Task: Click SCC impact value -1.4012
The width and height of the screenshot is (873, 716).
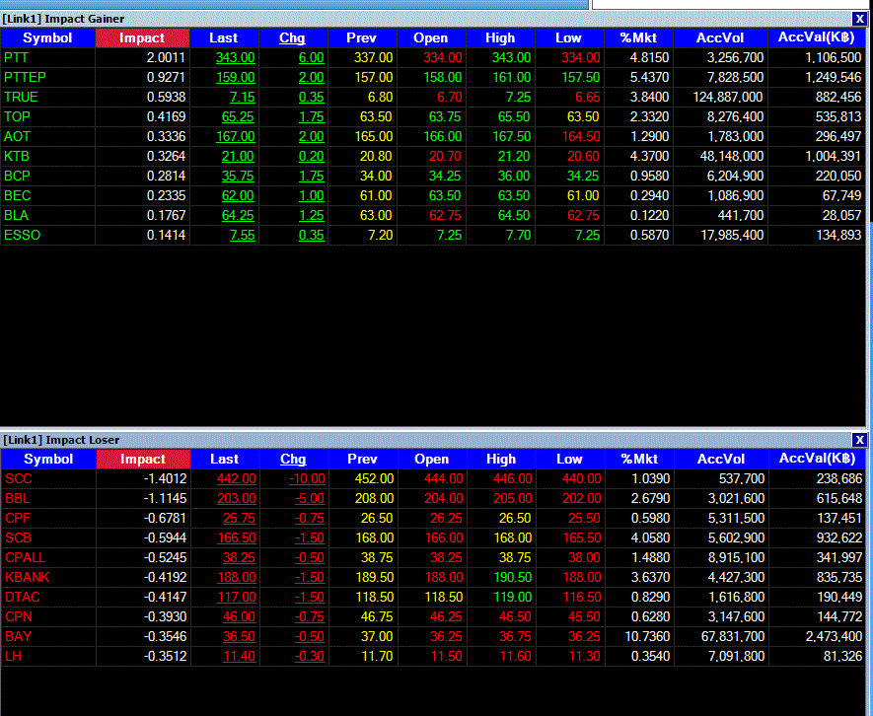Action: coord(166,479)
